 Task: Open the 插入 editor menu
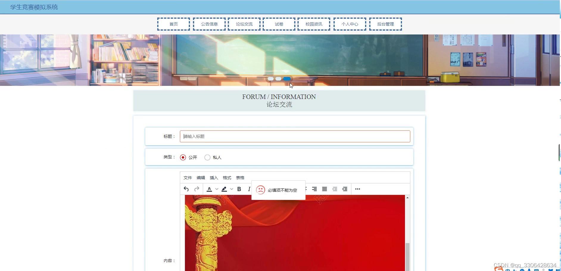pos(214,178)
